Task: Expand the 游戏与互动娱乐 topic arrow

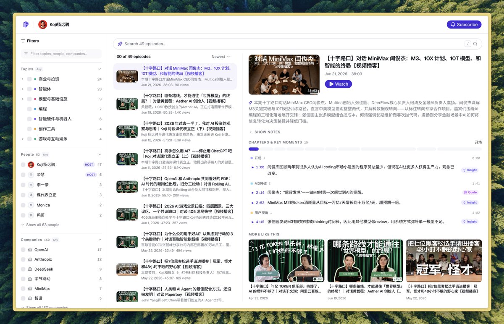Action: (23, 139)
